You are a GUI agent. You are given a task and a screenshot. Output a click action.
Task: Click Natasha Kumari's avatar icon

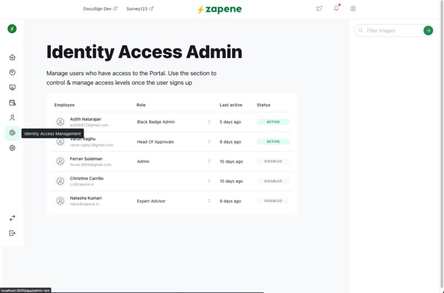point(60,201)
